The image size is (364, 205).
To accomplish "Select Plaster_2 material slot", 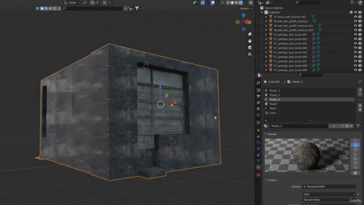I will [x=310, y=95].
